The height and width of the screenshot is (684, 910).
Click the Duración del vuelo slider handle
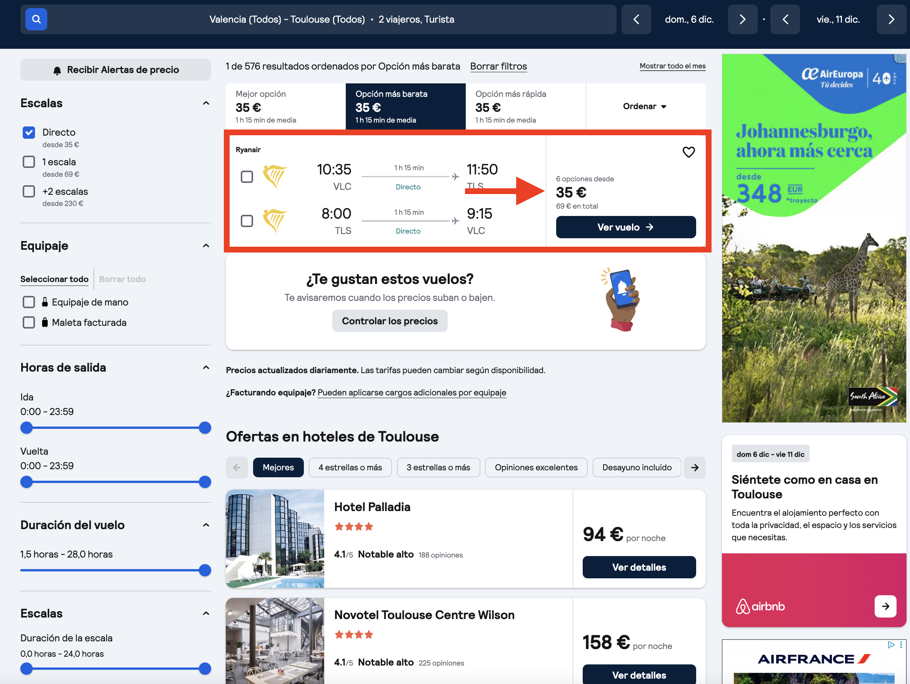pos(205,570)
